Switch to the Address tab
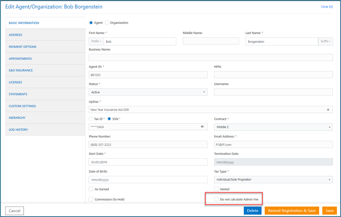The width and height of the screenshot is (341, 217). click(x=45, y=35)
